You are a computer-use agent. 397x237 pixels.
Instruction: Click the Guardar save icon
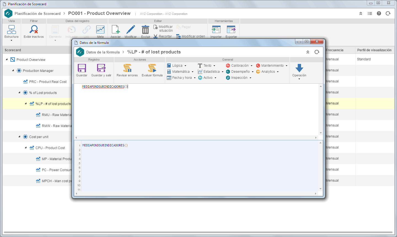coord(82,68)
